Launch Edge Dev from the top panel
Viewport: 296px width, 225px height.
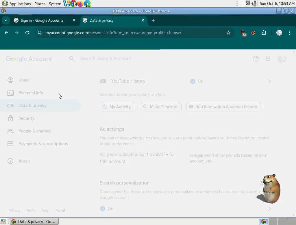pyautogui.click(x=87, y=3)
